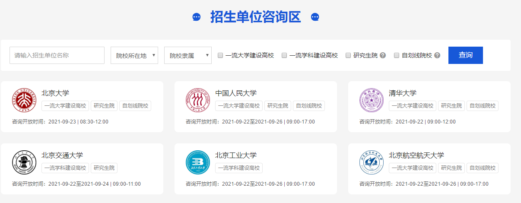This screenshot has height=203, width=521.
Task: Click the Tsinghua University purple logo
Action: pyautogui.click(x=372, y=100)
